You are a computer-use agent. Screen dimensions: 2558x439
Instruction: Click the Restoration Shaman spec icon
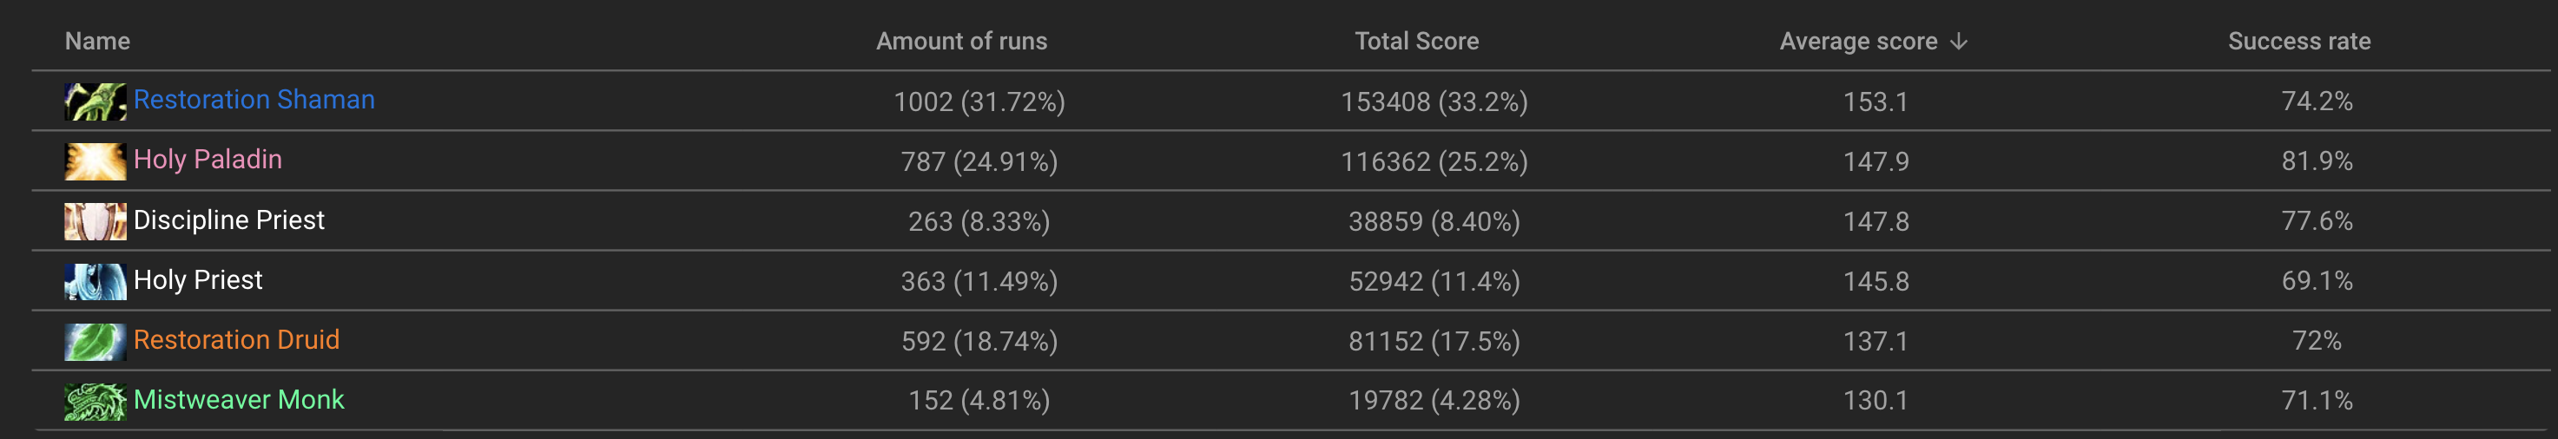tap(96, 102)
